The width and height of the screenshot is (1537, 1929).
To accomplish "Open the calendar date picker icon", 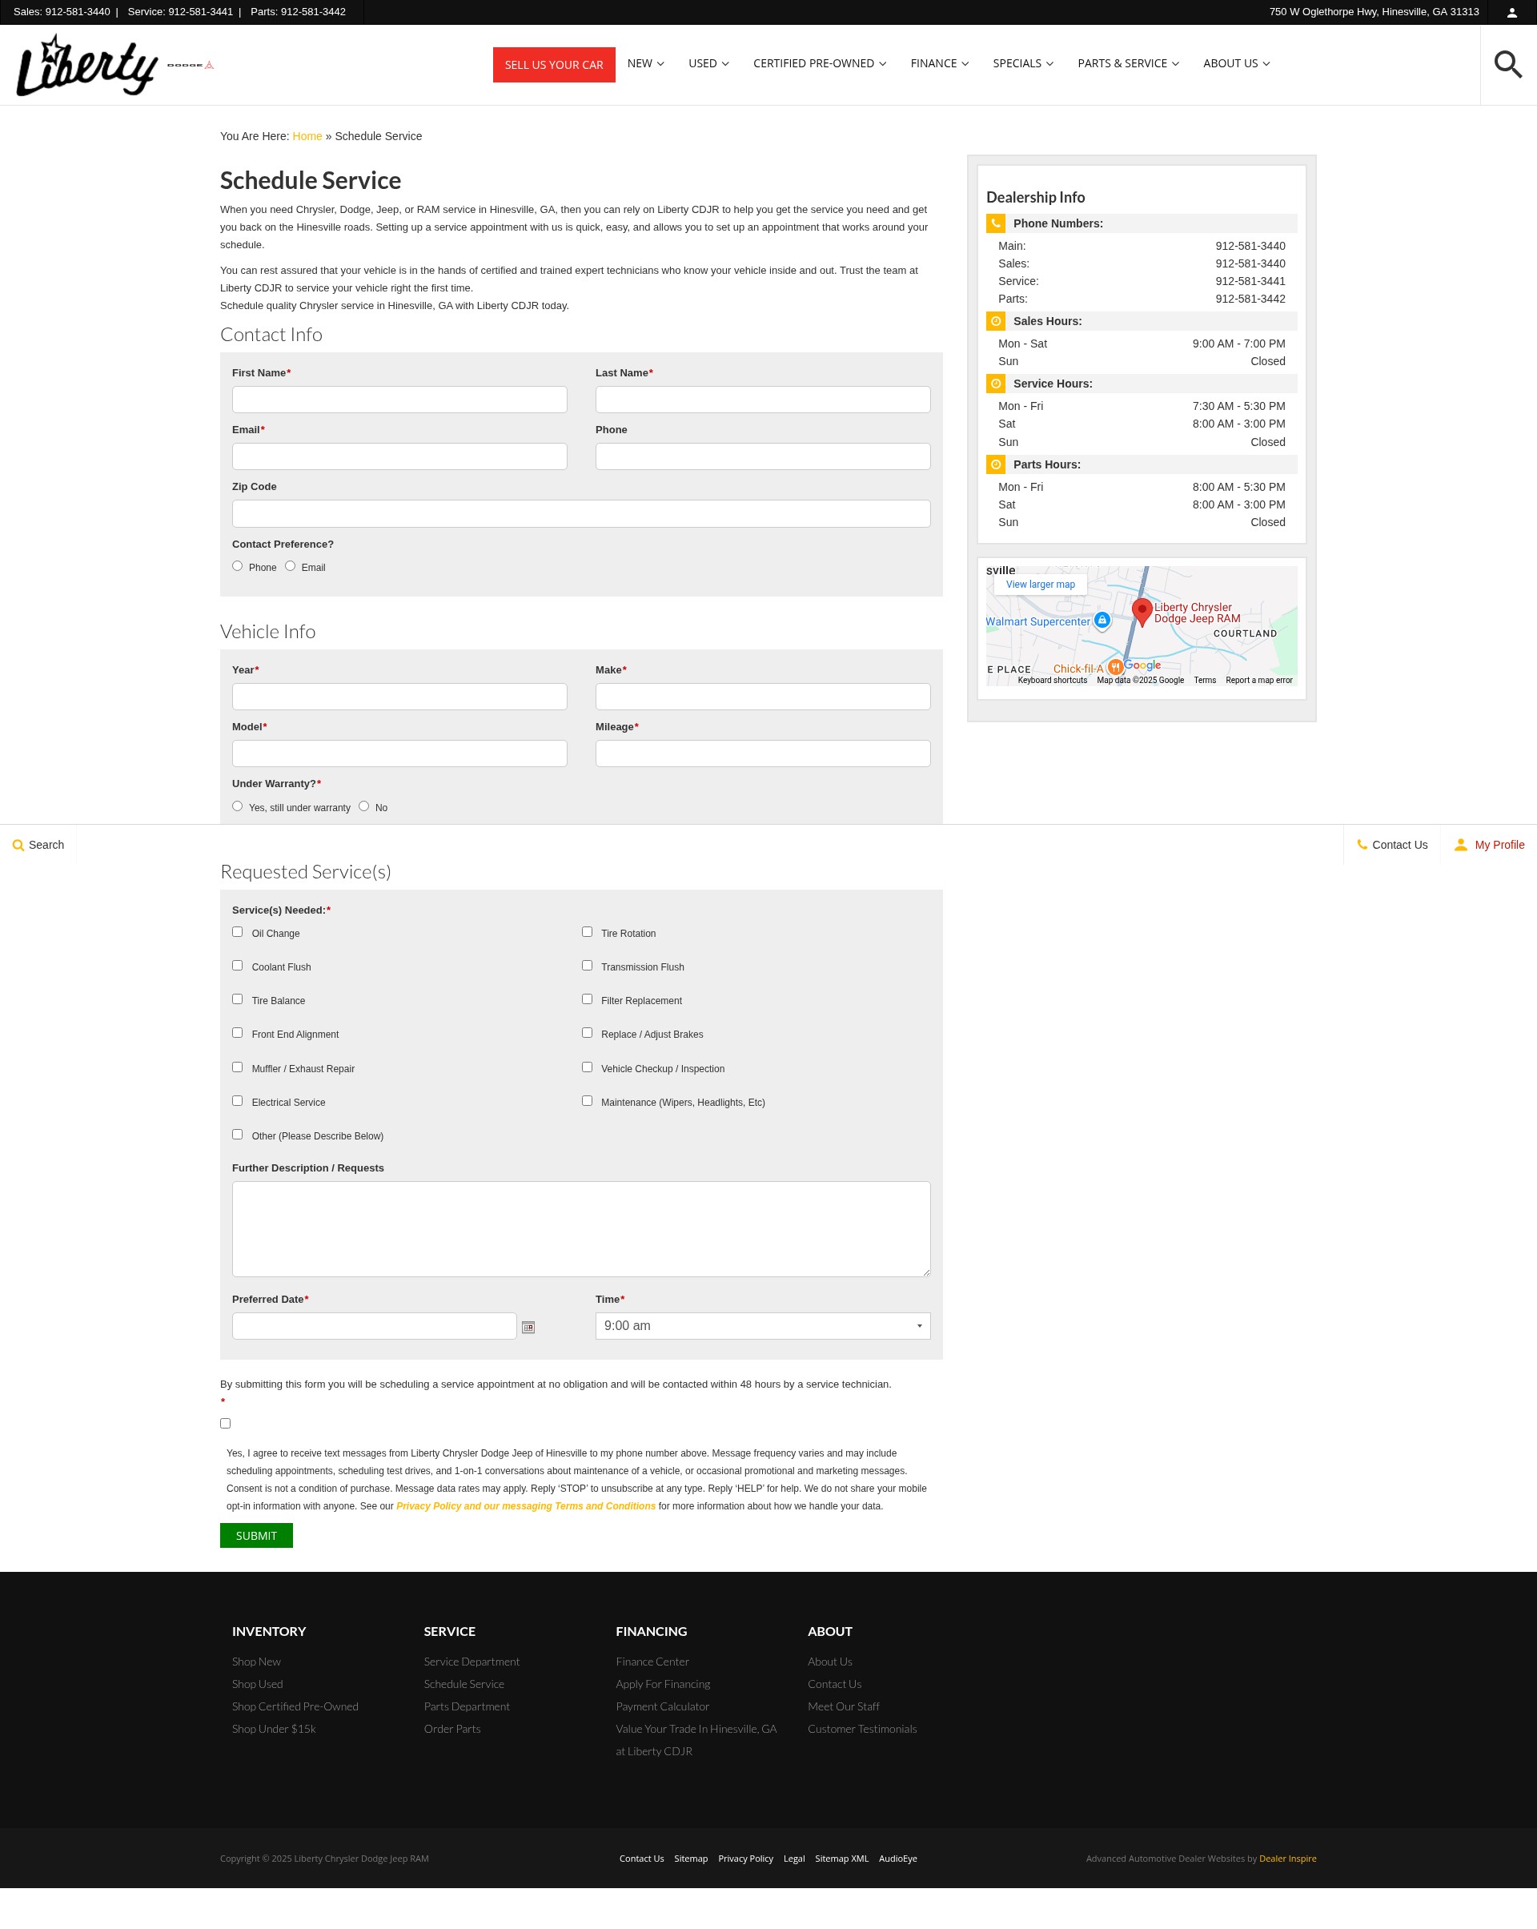I will (528, 1327).
